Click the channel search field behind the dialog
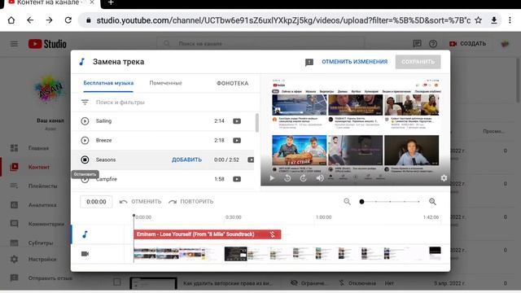This screenshot has height=293, width=521. coord(260,43)
